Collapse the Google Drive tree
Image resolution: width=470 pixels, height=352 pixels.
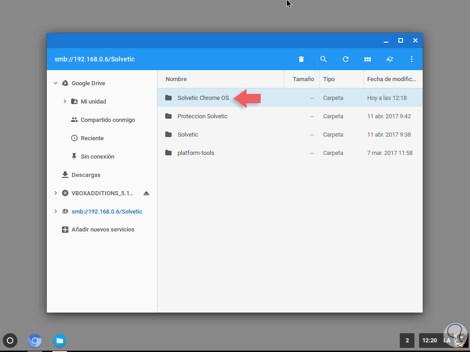coord(56,83)
